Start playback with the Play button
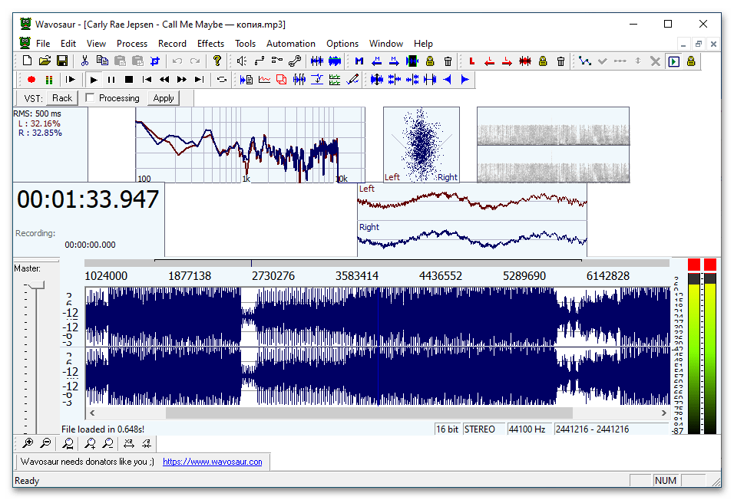The image size is (734, 500). tap(94, 80)
